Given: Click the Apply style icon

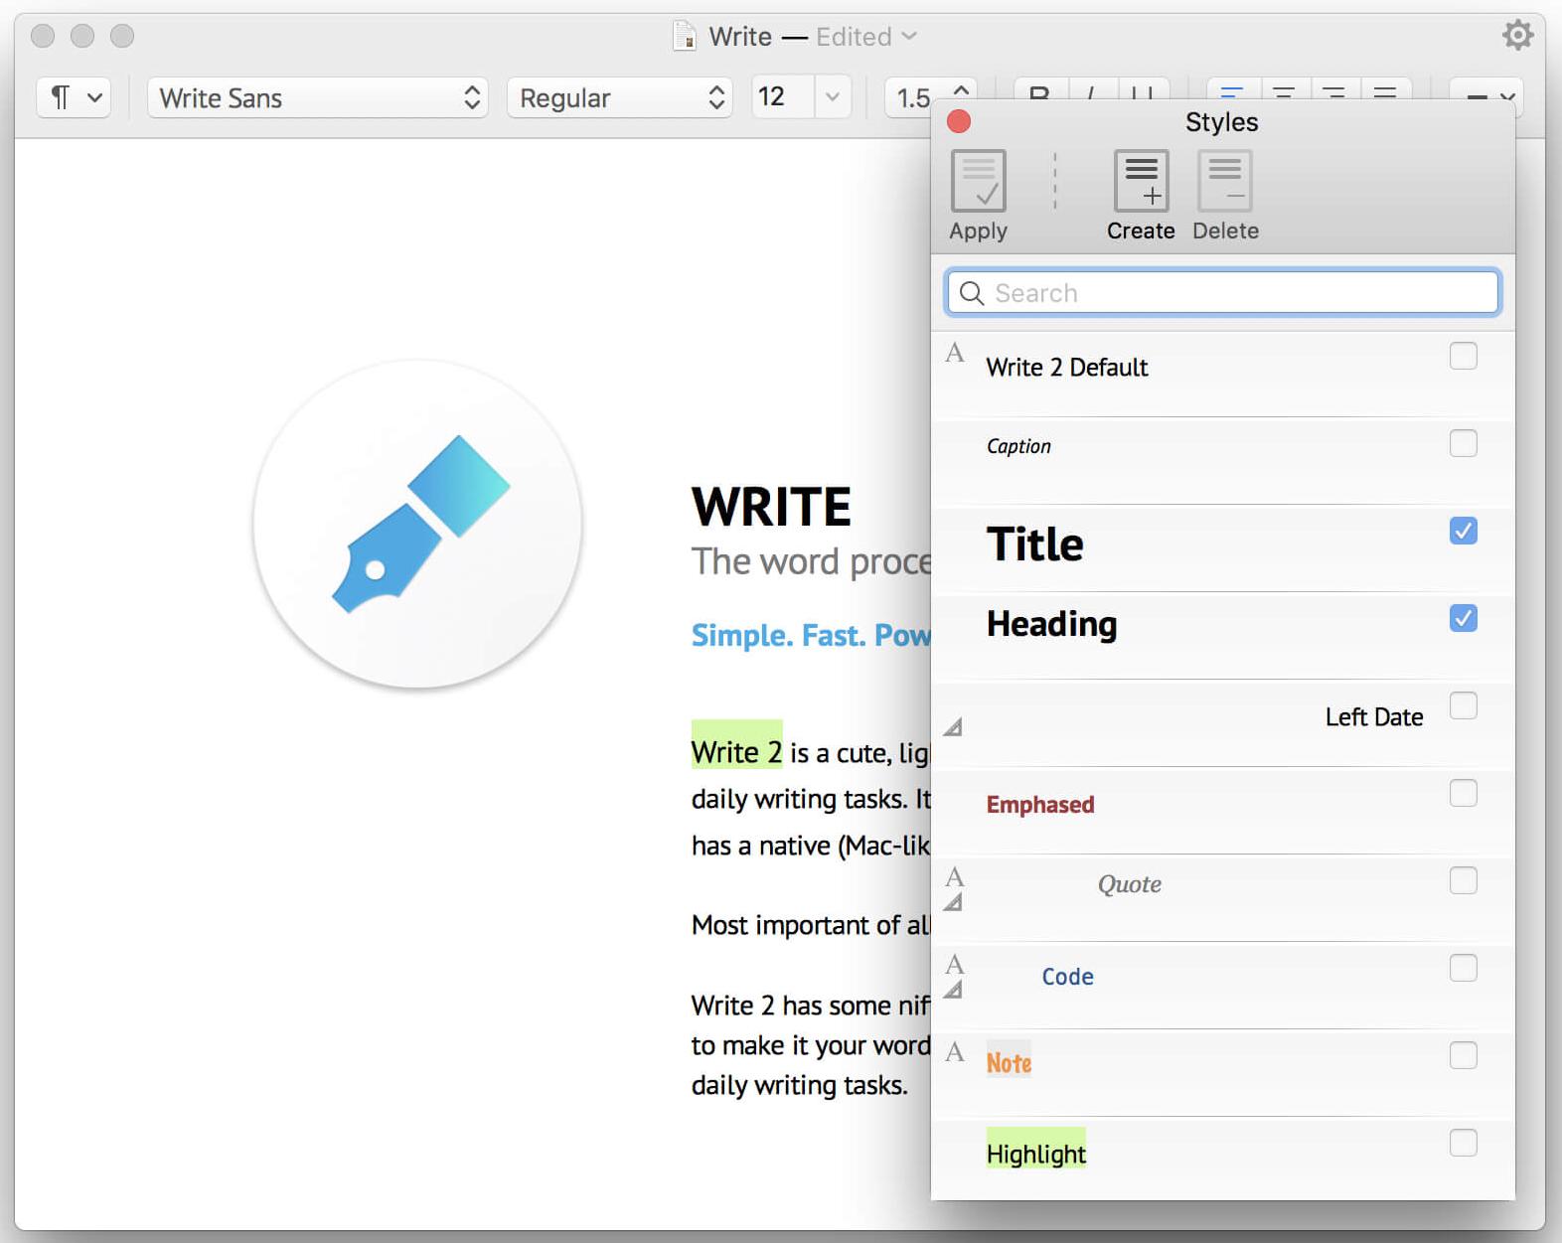Looking at the screenshot, I should coord(978,181).
